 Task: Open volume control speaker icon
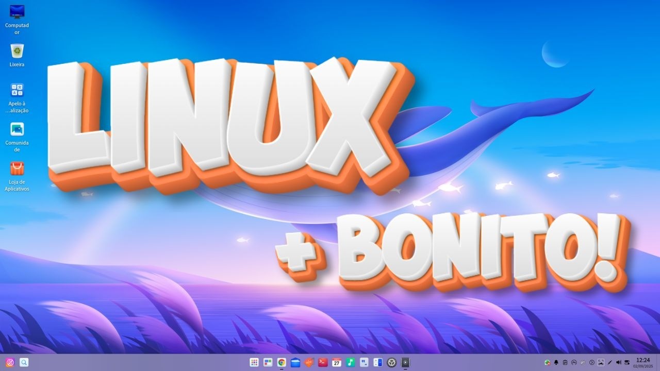coord(619,362)
